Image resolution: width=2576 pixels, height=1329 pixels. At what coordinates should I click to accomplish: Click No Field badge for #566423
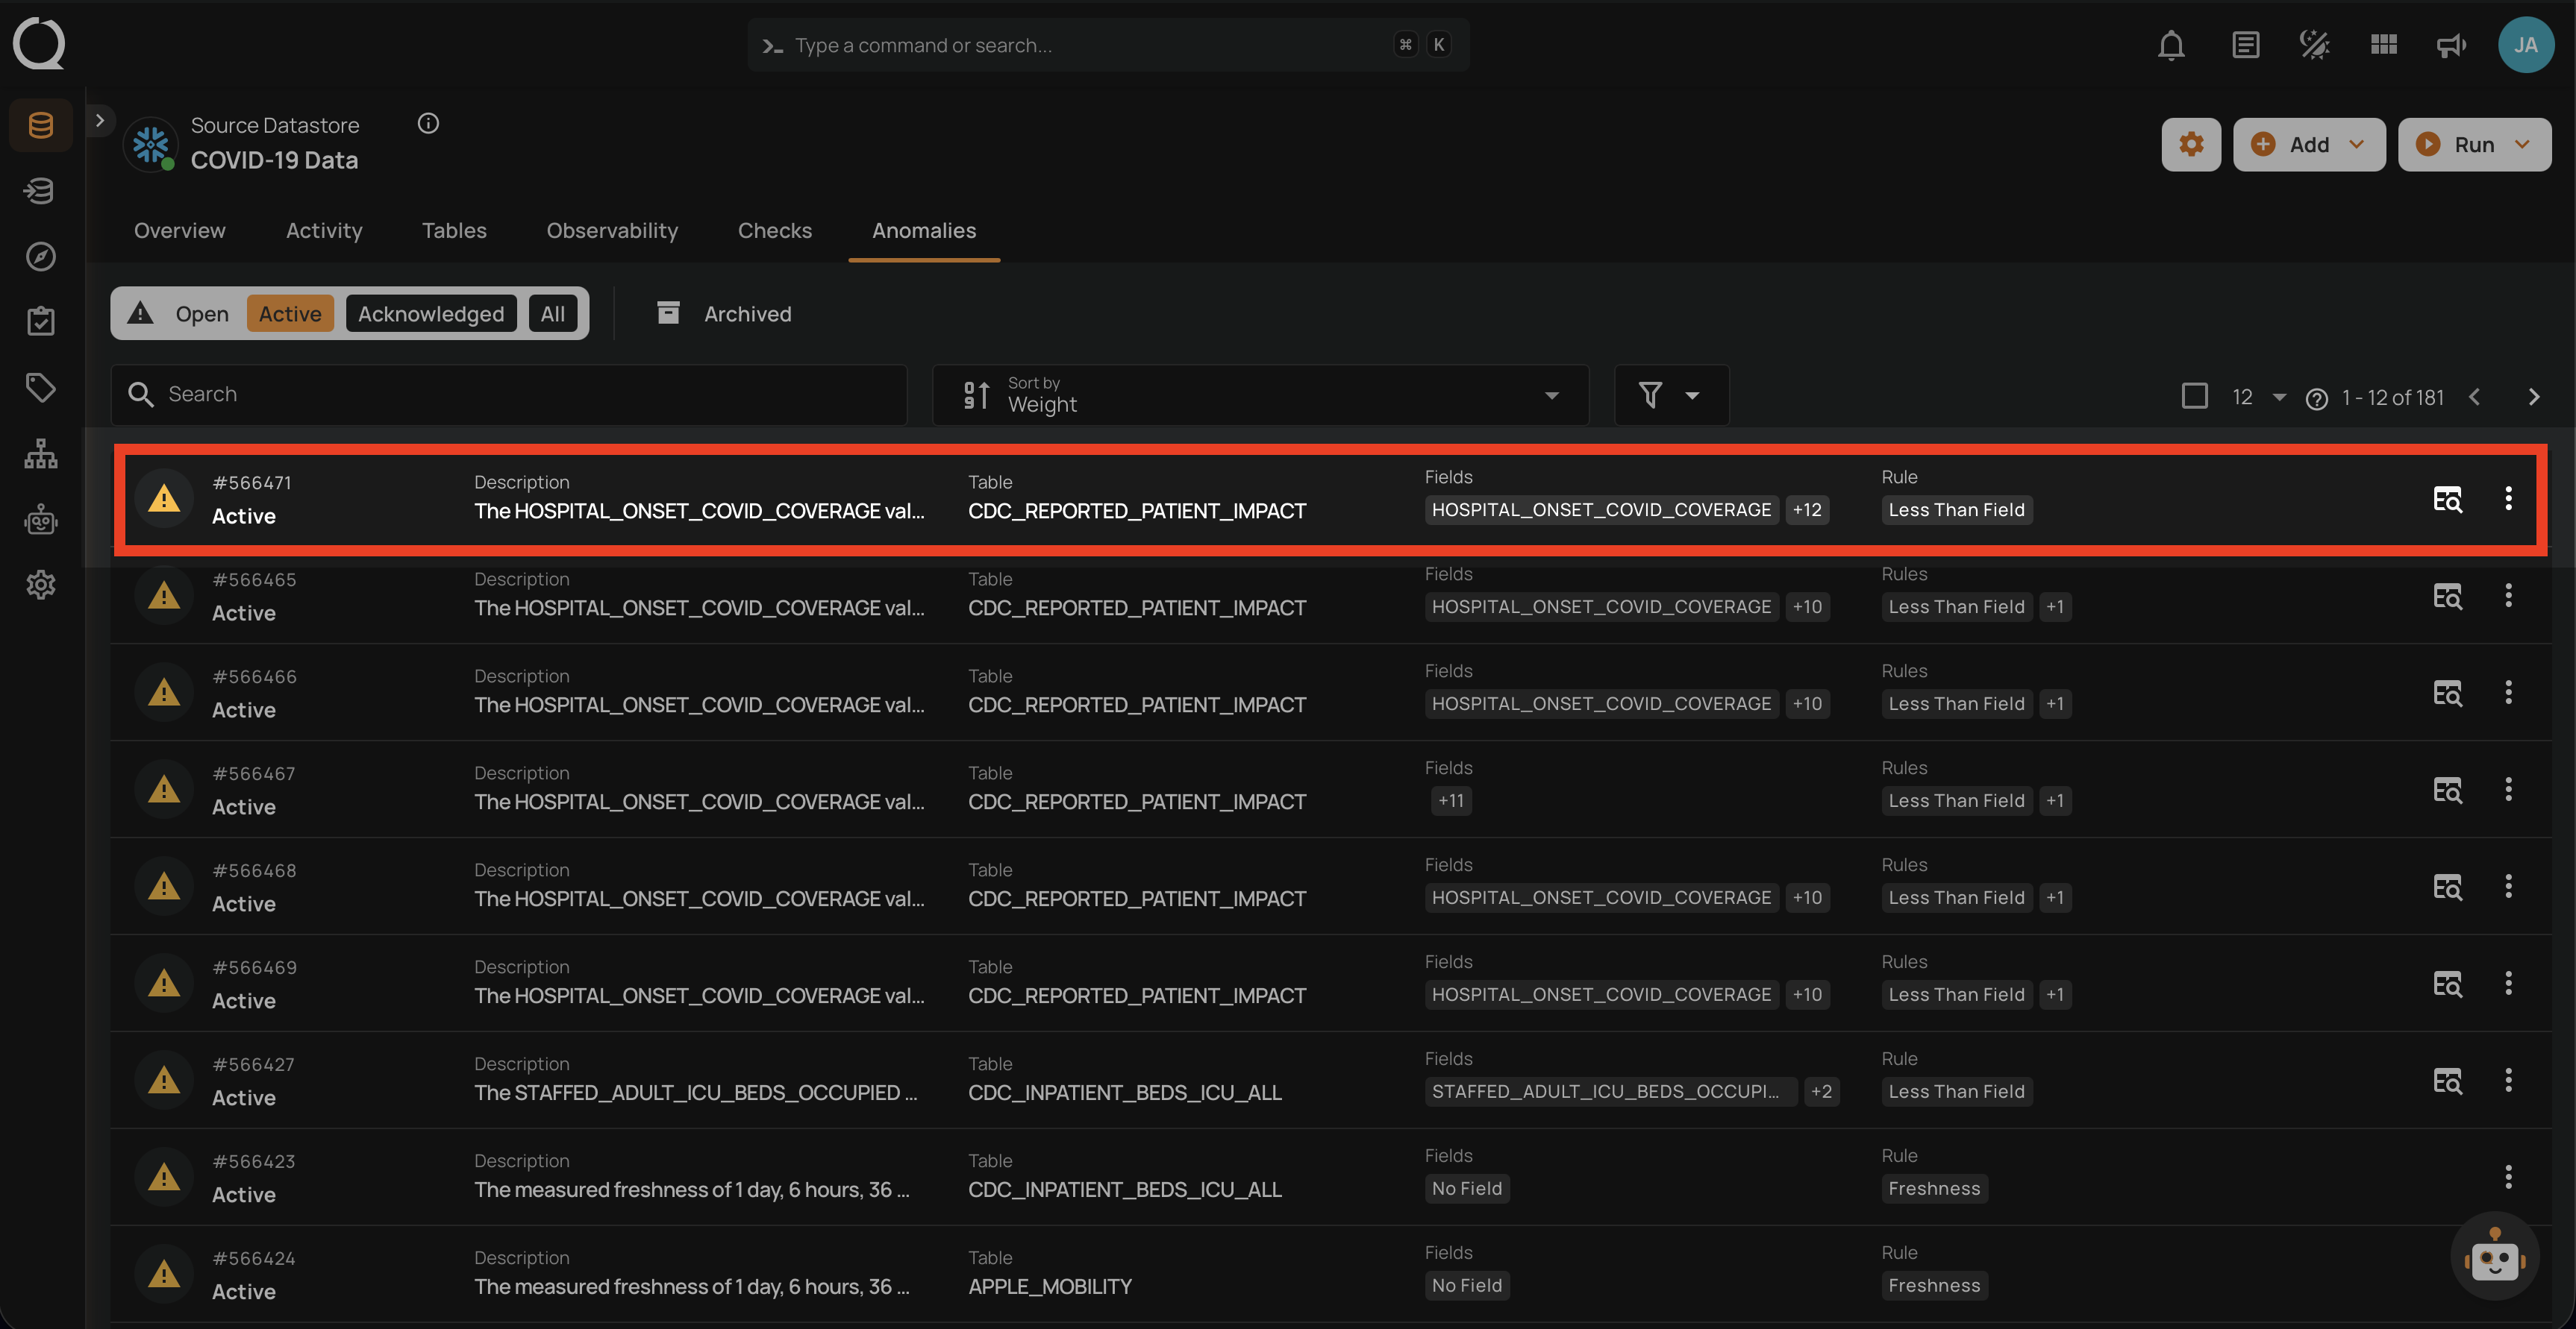pos(1467,1188)
